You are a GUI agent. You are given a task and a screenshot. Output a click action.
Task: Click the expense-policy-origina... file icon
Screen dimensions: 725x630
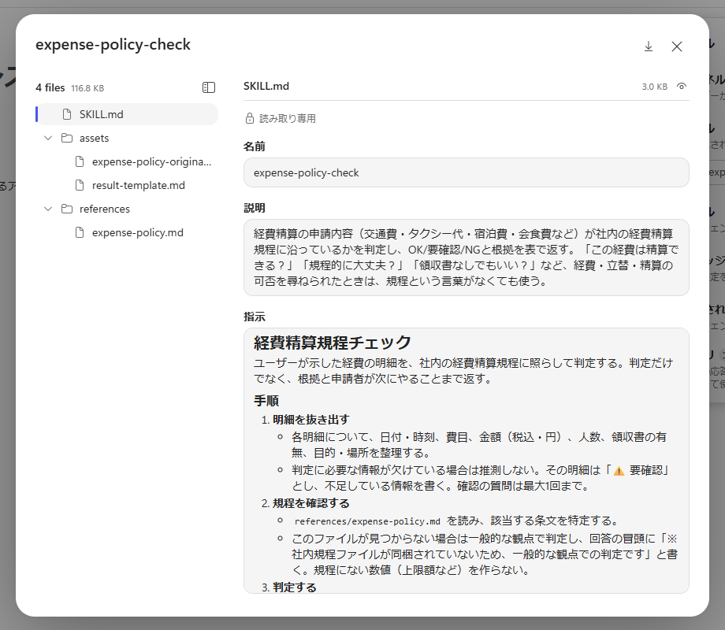(80, 161)
